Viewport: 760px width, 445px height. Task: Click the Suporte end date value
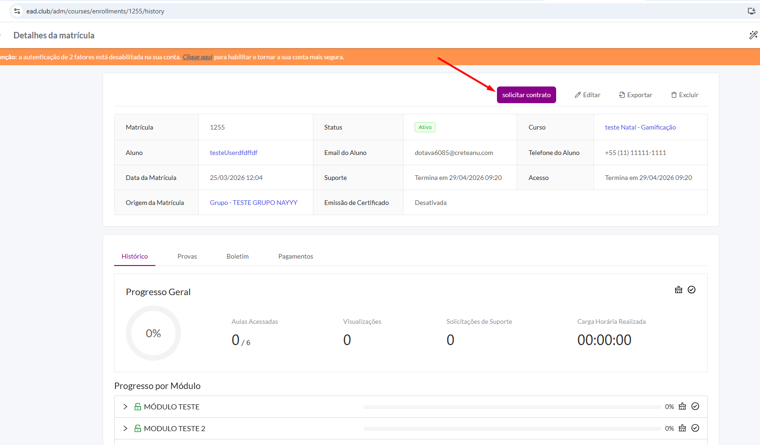click(x=458, y=178)
